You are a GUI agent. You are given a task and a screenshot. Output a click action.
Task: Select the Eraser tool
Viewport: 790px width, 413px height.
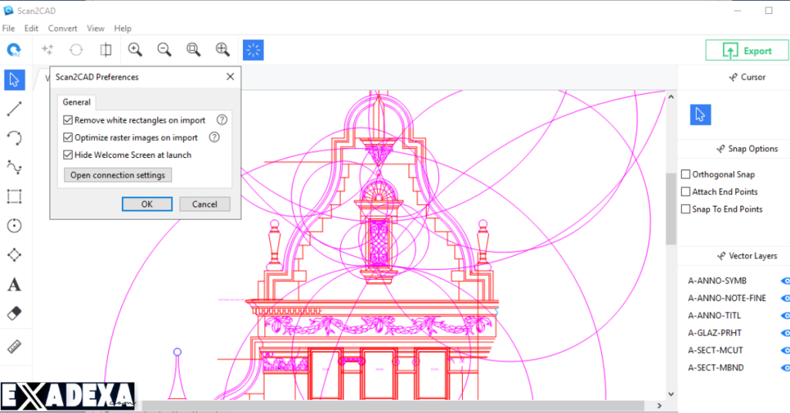click(15, 314)
